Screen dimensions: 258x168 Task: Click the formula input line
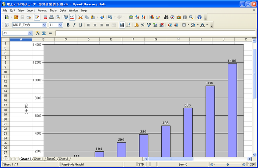(156, 33)
